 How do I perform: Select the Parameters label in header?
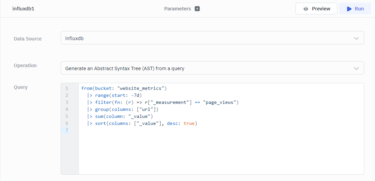click(x=177, y=9)
